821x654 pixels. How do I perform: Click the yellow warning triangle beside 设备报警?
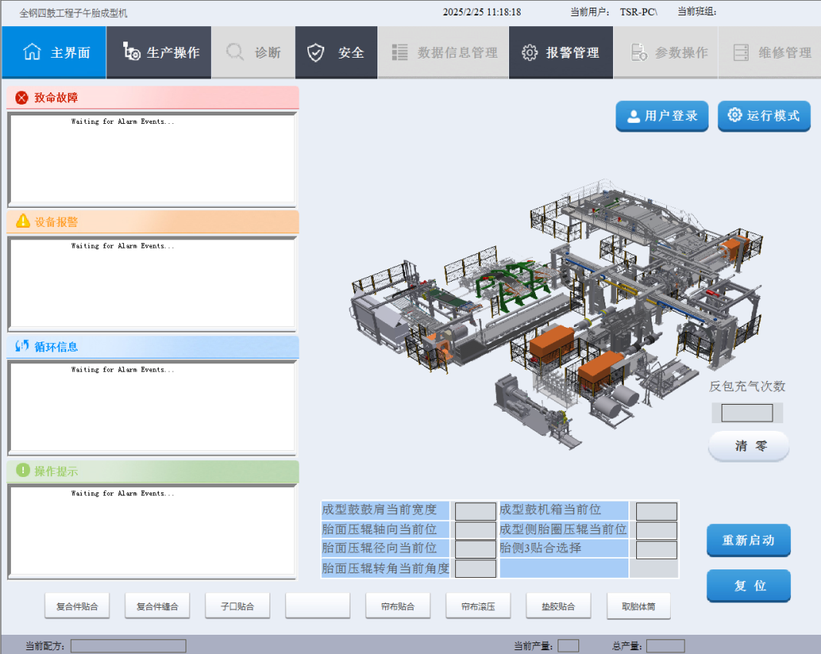(23, 222)
